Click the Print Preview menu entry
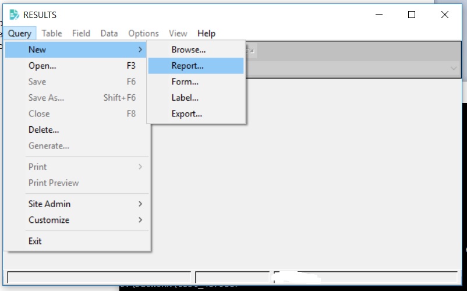Image resolution: width=467 pixels, height=291 pixels. 76,183
